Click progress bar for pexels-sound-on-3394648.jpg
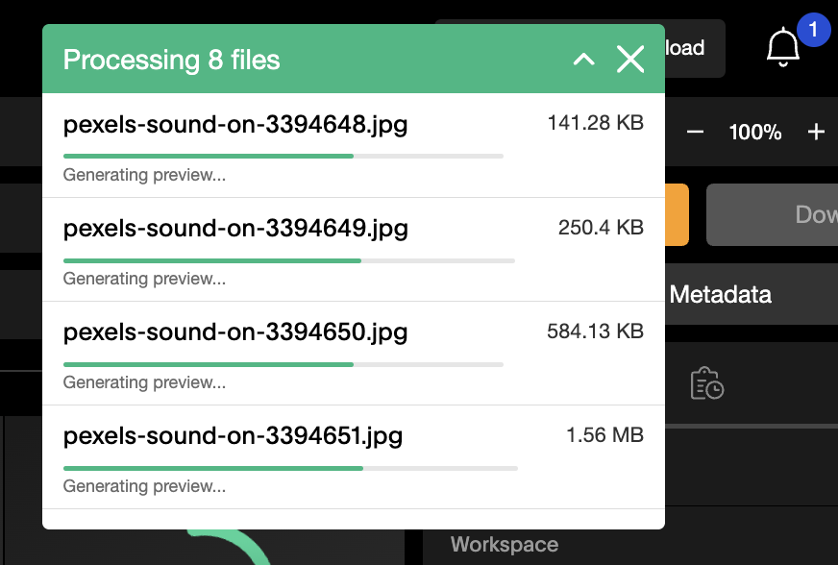The width and height of the screenshot is (838, 565). (283, 156)
